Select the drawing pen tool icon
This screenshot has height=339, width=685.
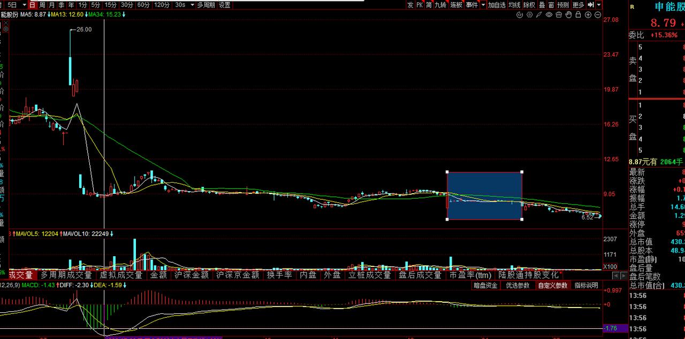[x=539, y=14]
